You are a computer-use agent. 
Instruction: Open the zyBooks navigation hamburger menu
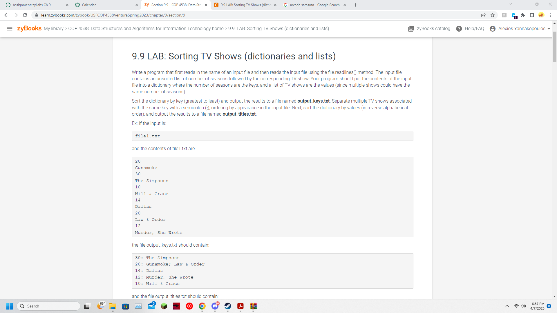click(x=10, y=29)
